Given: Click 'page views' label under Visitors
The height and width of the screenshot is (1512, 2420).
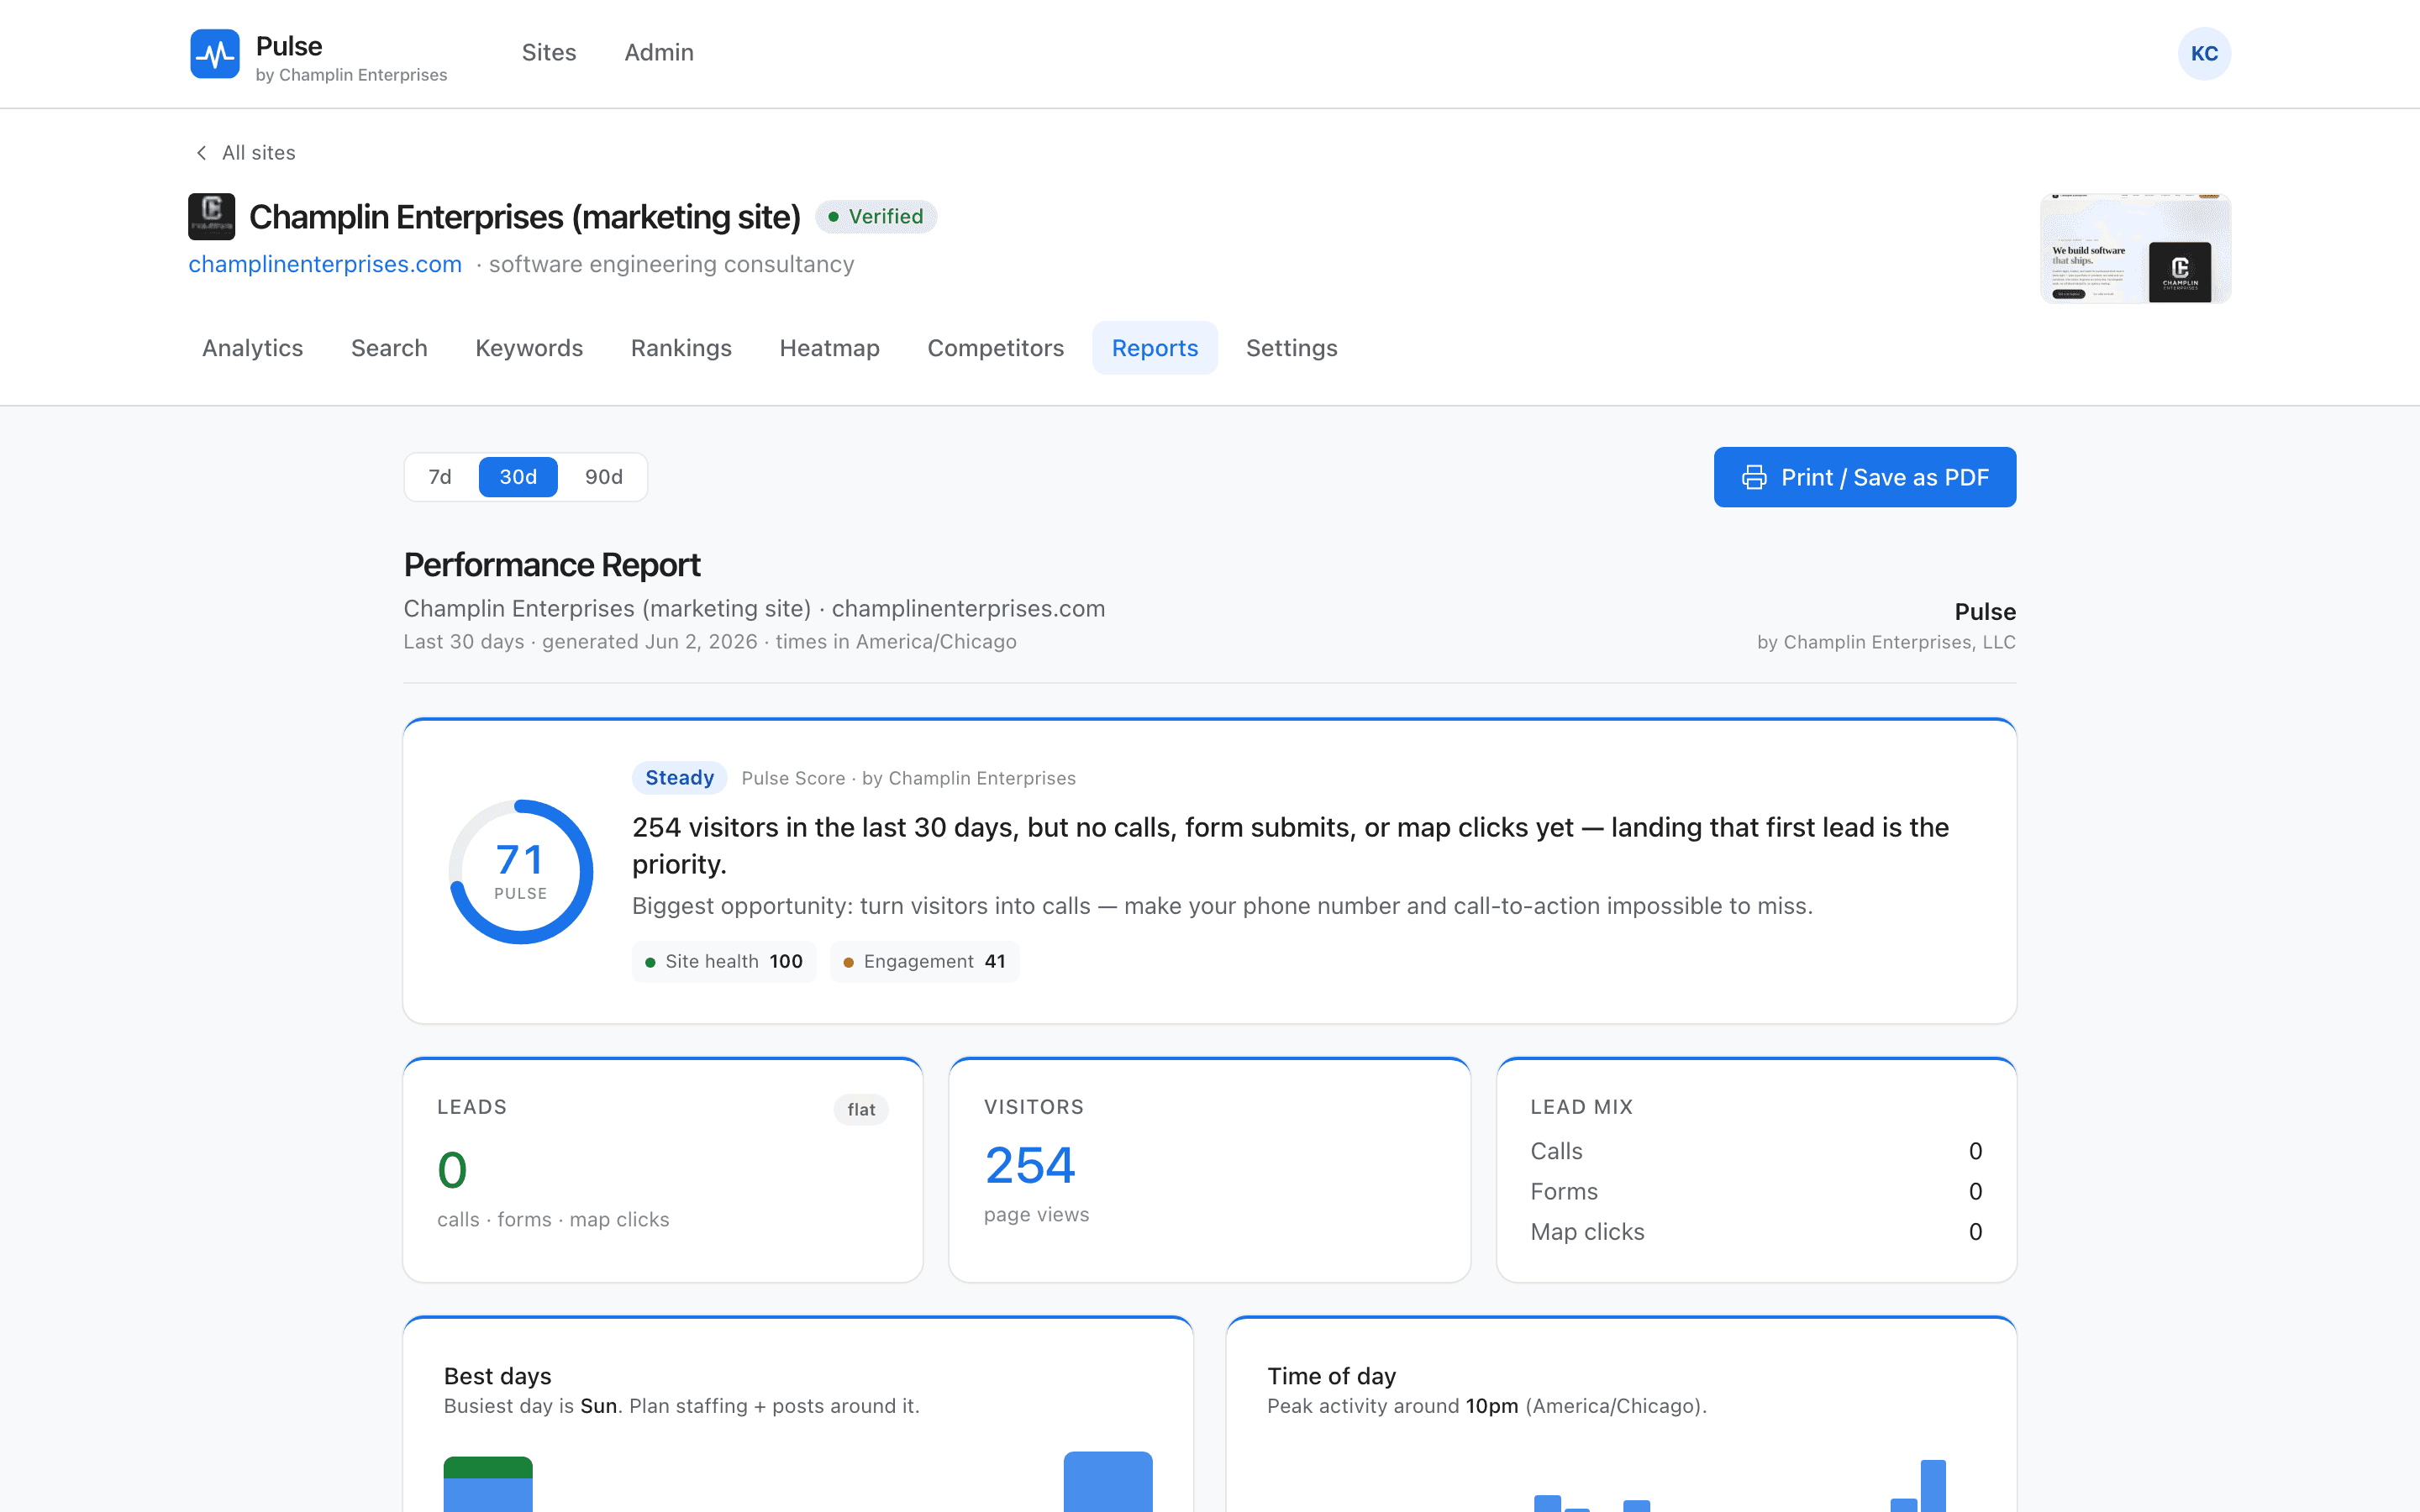Looking at the screenshot, I should coord(1036,1215).
